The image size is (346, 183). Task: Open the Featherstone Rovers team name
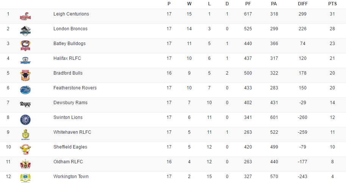click(x=75, y=88)
